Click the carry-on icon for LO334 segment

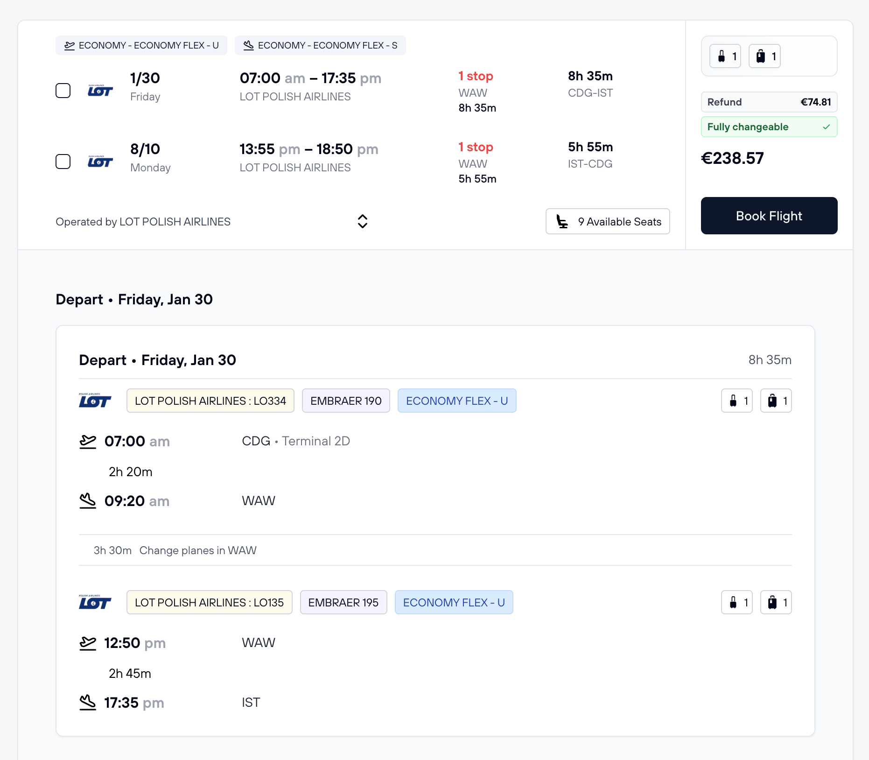click(x=736, y=401)
